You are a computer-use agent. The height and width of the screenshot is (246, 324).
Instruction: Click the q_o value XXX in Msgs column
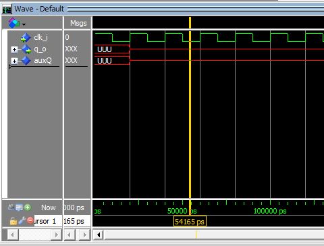click(x=71, y=49)
